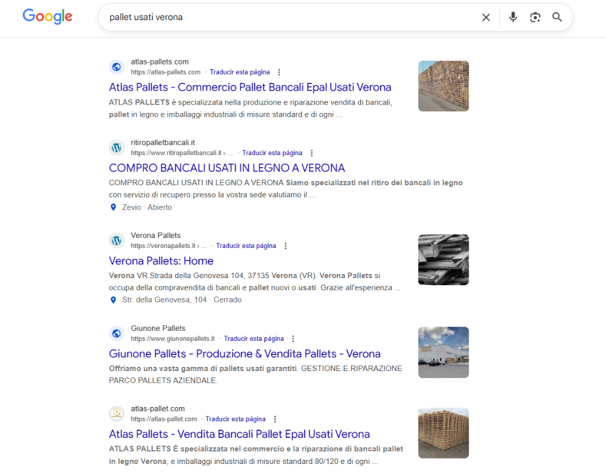Click Traducir esta página for ritiropalletbancali.it
This screenshot has width=606, height=474.
tap(272, 152)
